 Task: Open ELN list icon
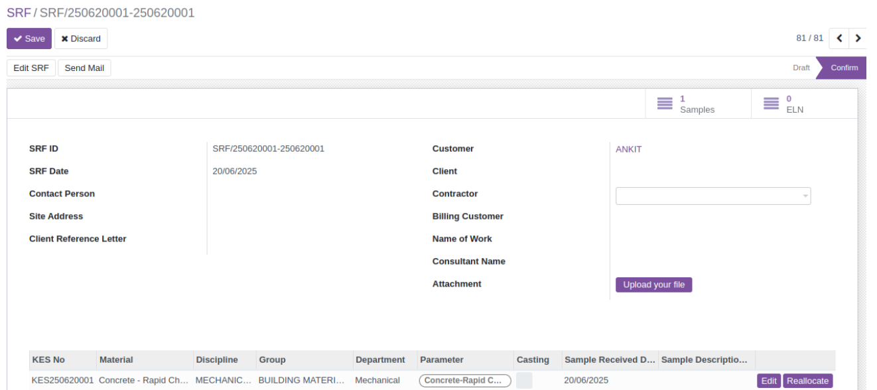tap(771, 104)
